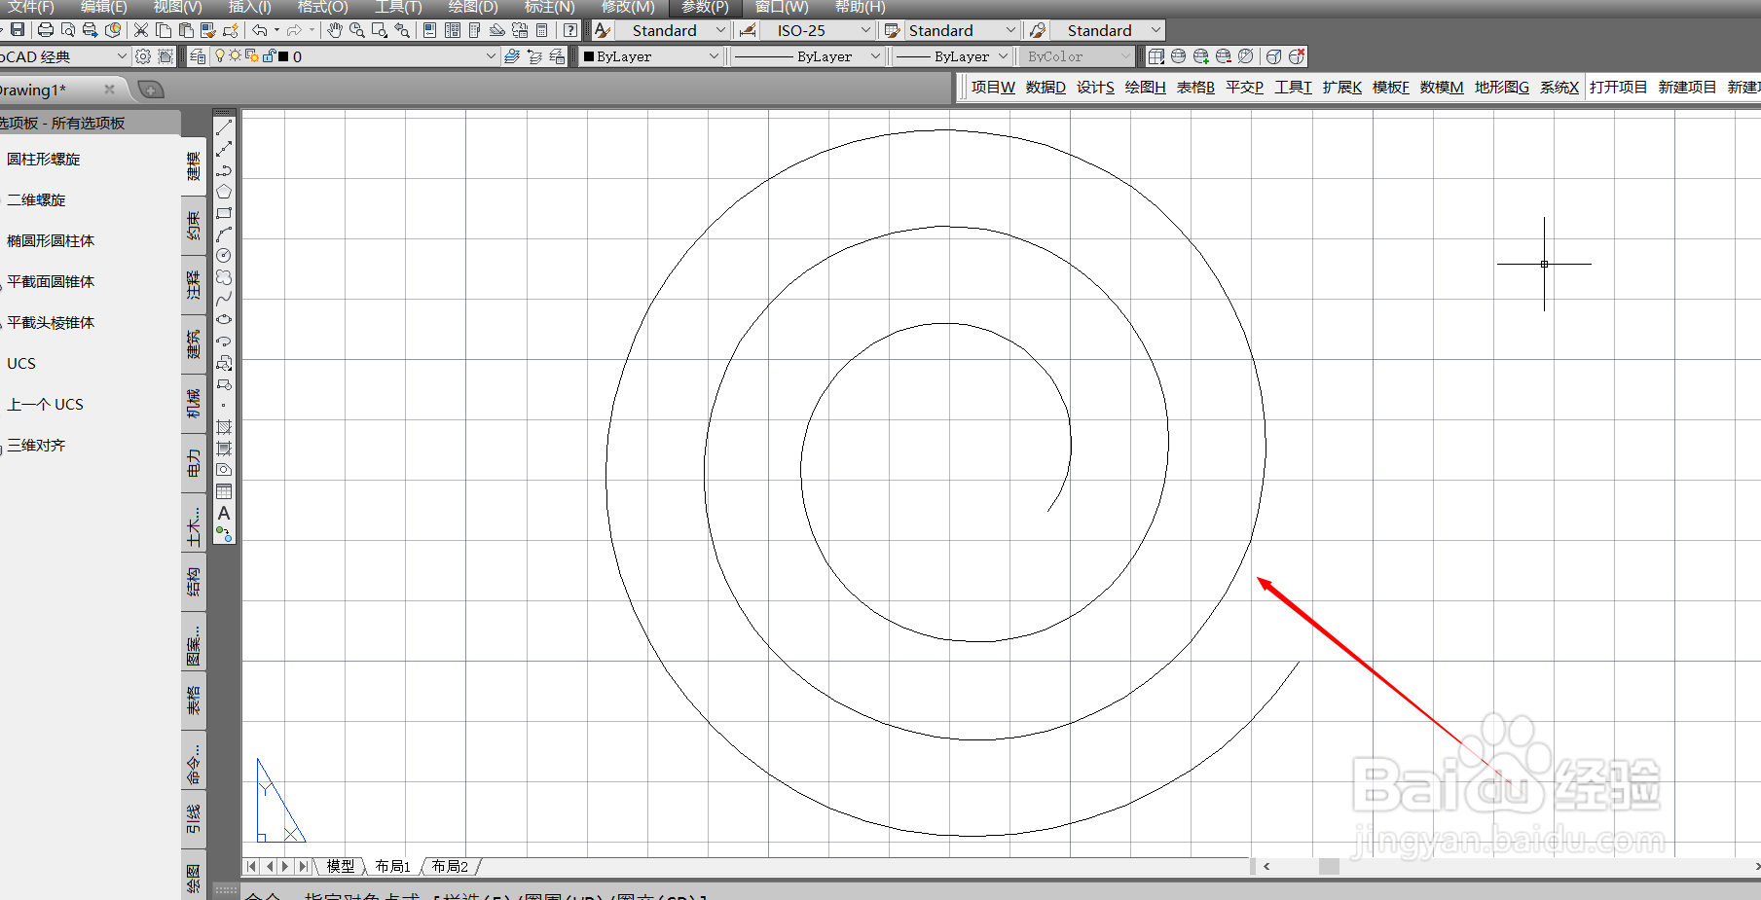Select the Rectangle draw tool
Image resolution: width=1761 pixels, height=900 pixels.
(224, 213)
